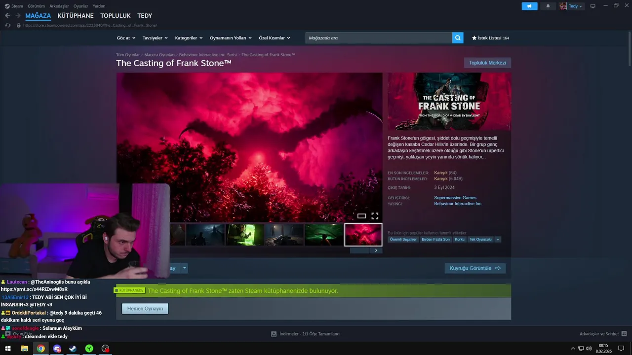
Task: Show hidden system tray icons
Action: [x=573, y=349]
